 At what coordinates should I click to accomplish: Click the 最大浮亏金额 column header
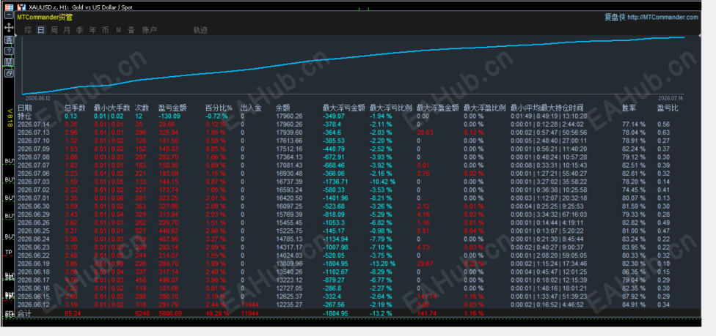(344, 108)
